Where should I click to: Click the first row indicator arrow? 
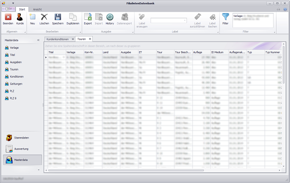tap(46, 57)
